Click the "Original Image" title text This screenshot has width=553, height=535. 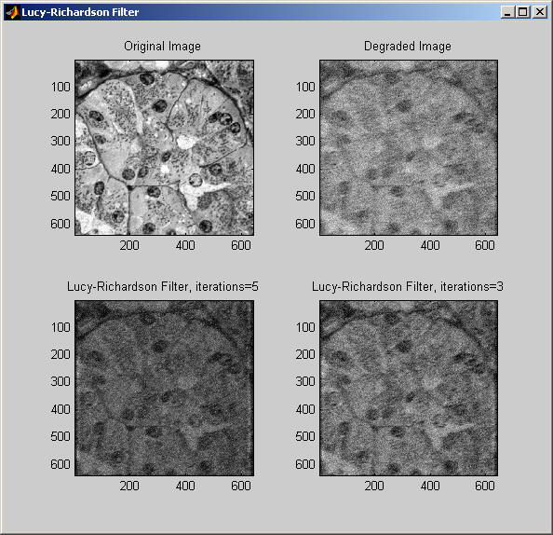[x=162, y=47]
